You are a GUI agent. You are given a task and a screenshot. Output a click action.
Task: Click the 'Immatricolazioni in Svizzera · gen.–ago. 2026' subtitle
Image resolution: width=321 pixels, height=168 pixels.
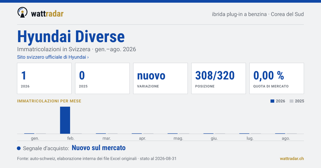point(77,49)
